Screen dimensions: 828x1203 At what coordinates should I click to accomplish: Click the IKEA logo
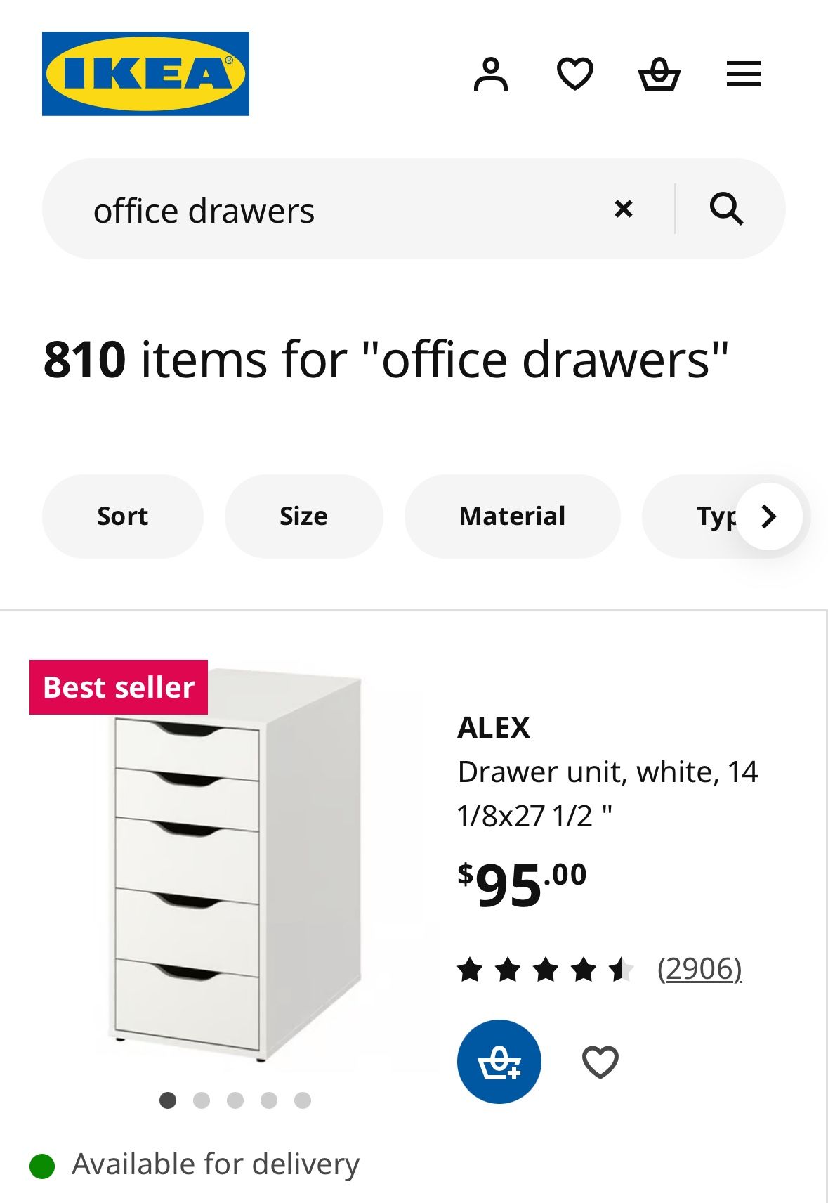(145, 74)
